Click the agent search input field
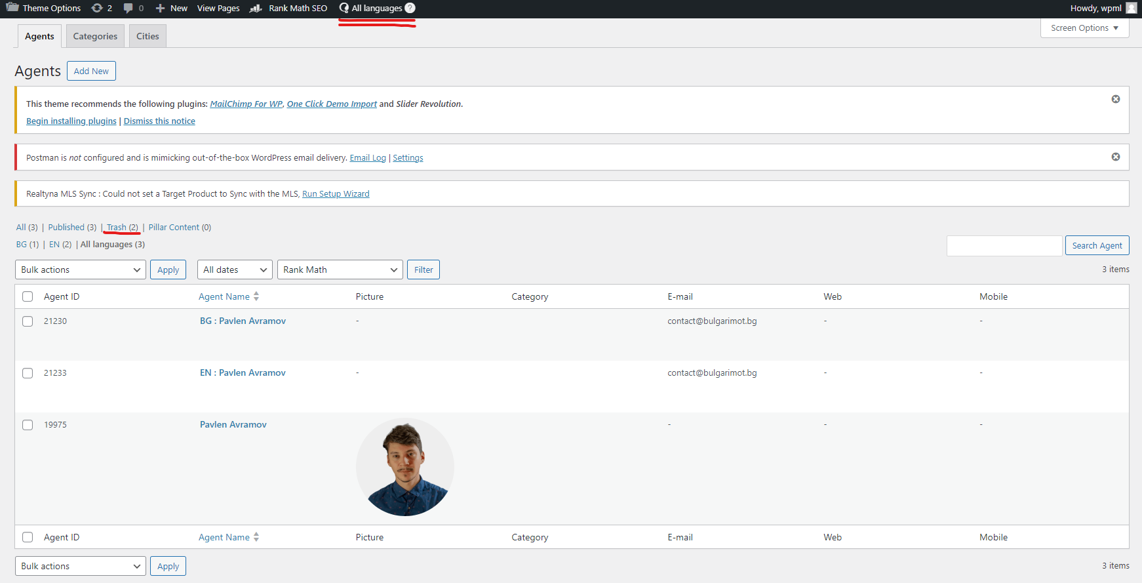This screenshot has height=583, width=1142. tap(1004, 245)
